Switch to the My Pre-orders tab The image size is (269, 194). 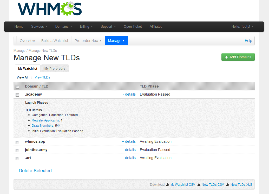tap(55, 69)
